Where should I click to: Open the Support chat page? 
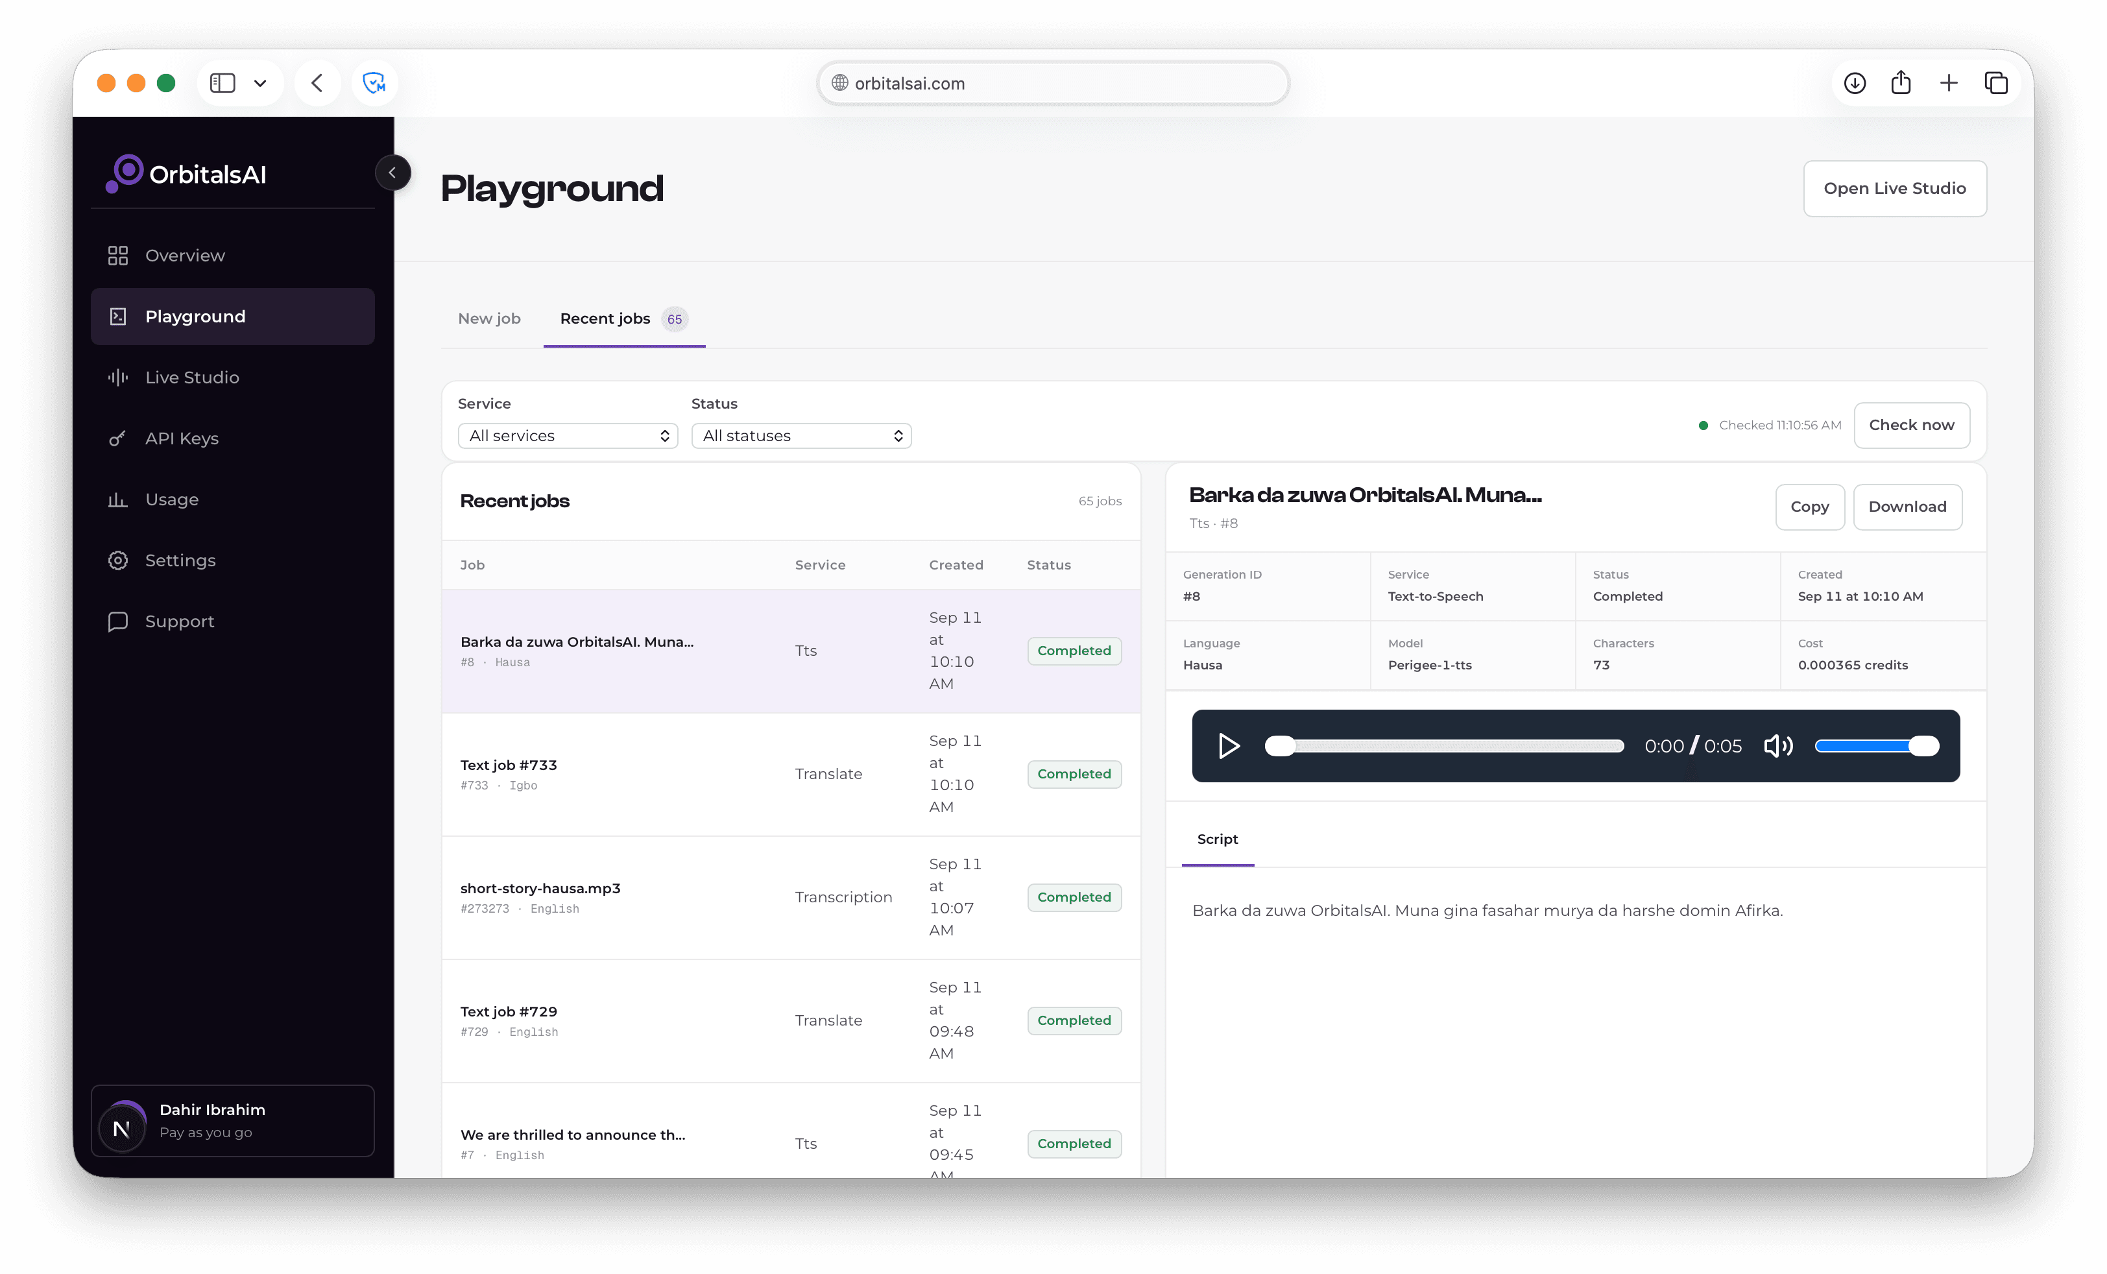click(232, 621)
